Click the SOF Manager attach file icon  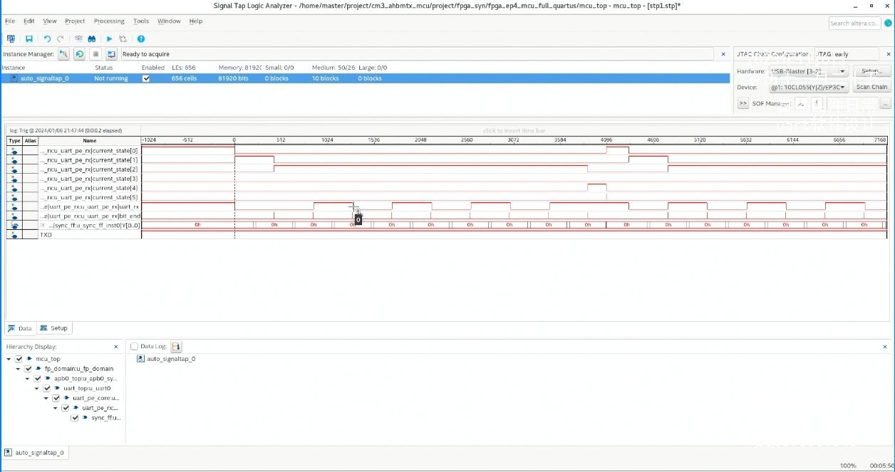815,103
